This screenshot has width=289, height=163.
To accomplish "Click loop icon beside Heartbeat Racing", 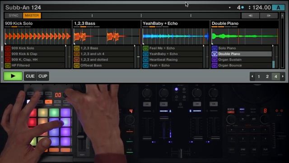I will 145,60.
